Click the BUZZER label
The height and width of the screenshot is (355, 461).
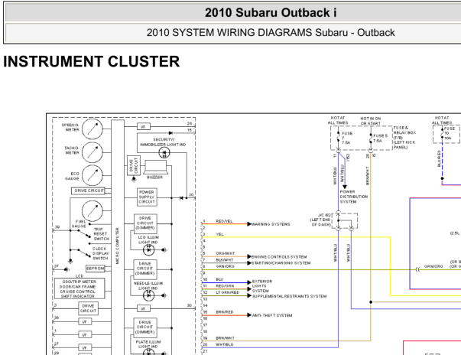click(154, 177)
